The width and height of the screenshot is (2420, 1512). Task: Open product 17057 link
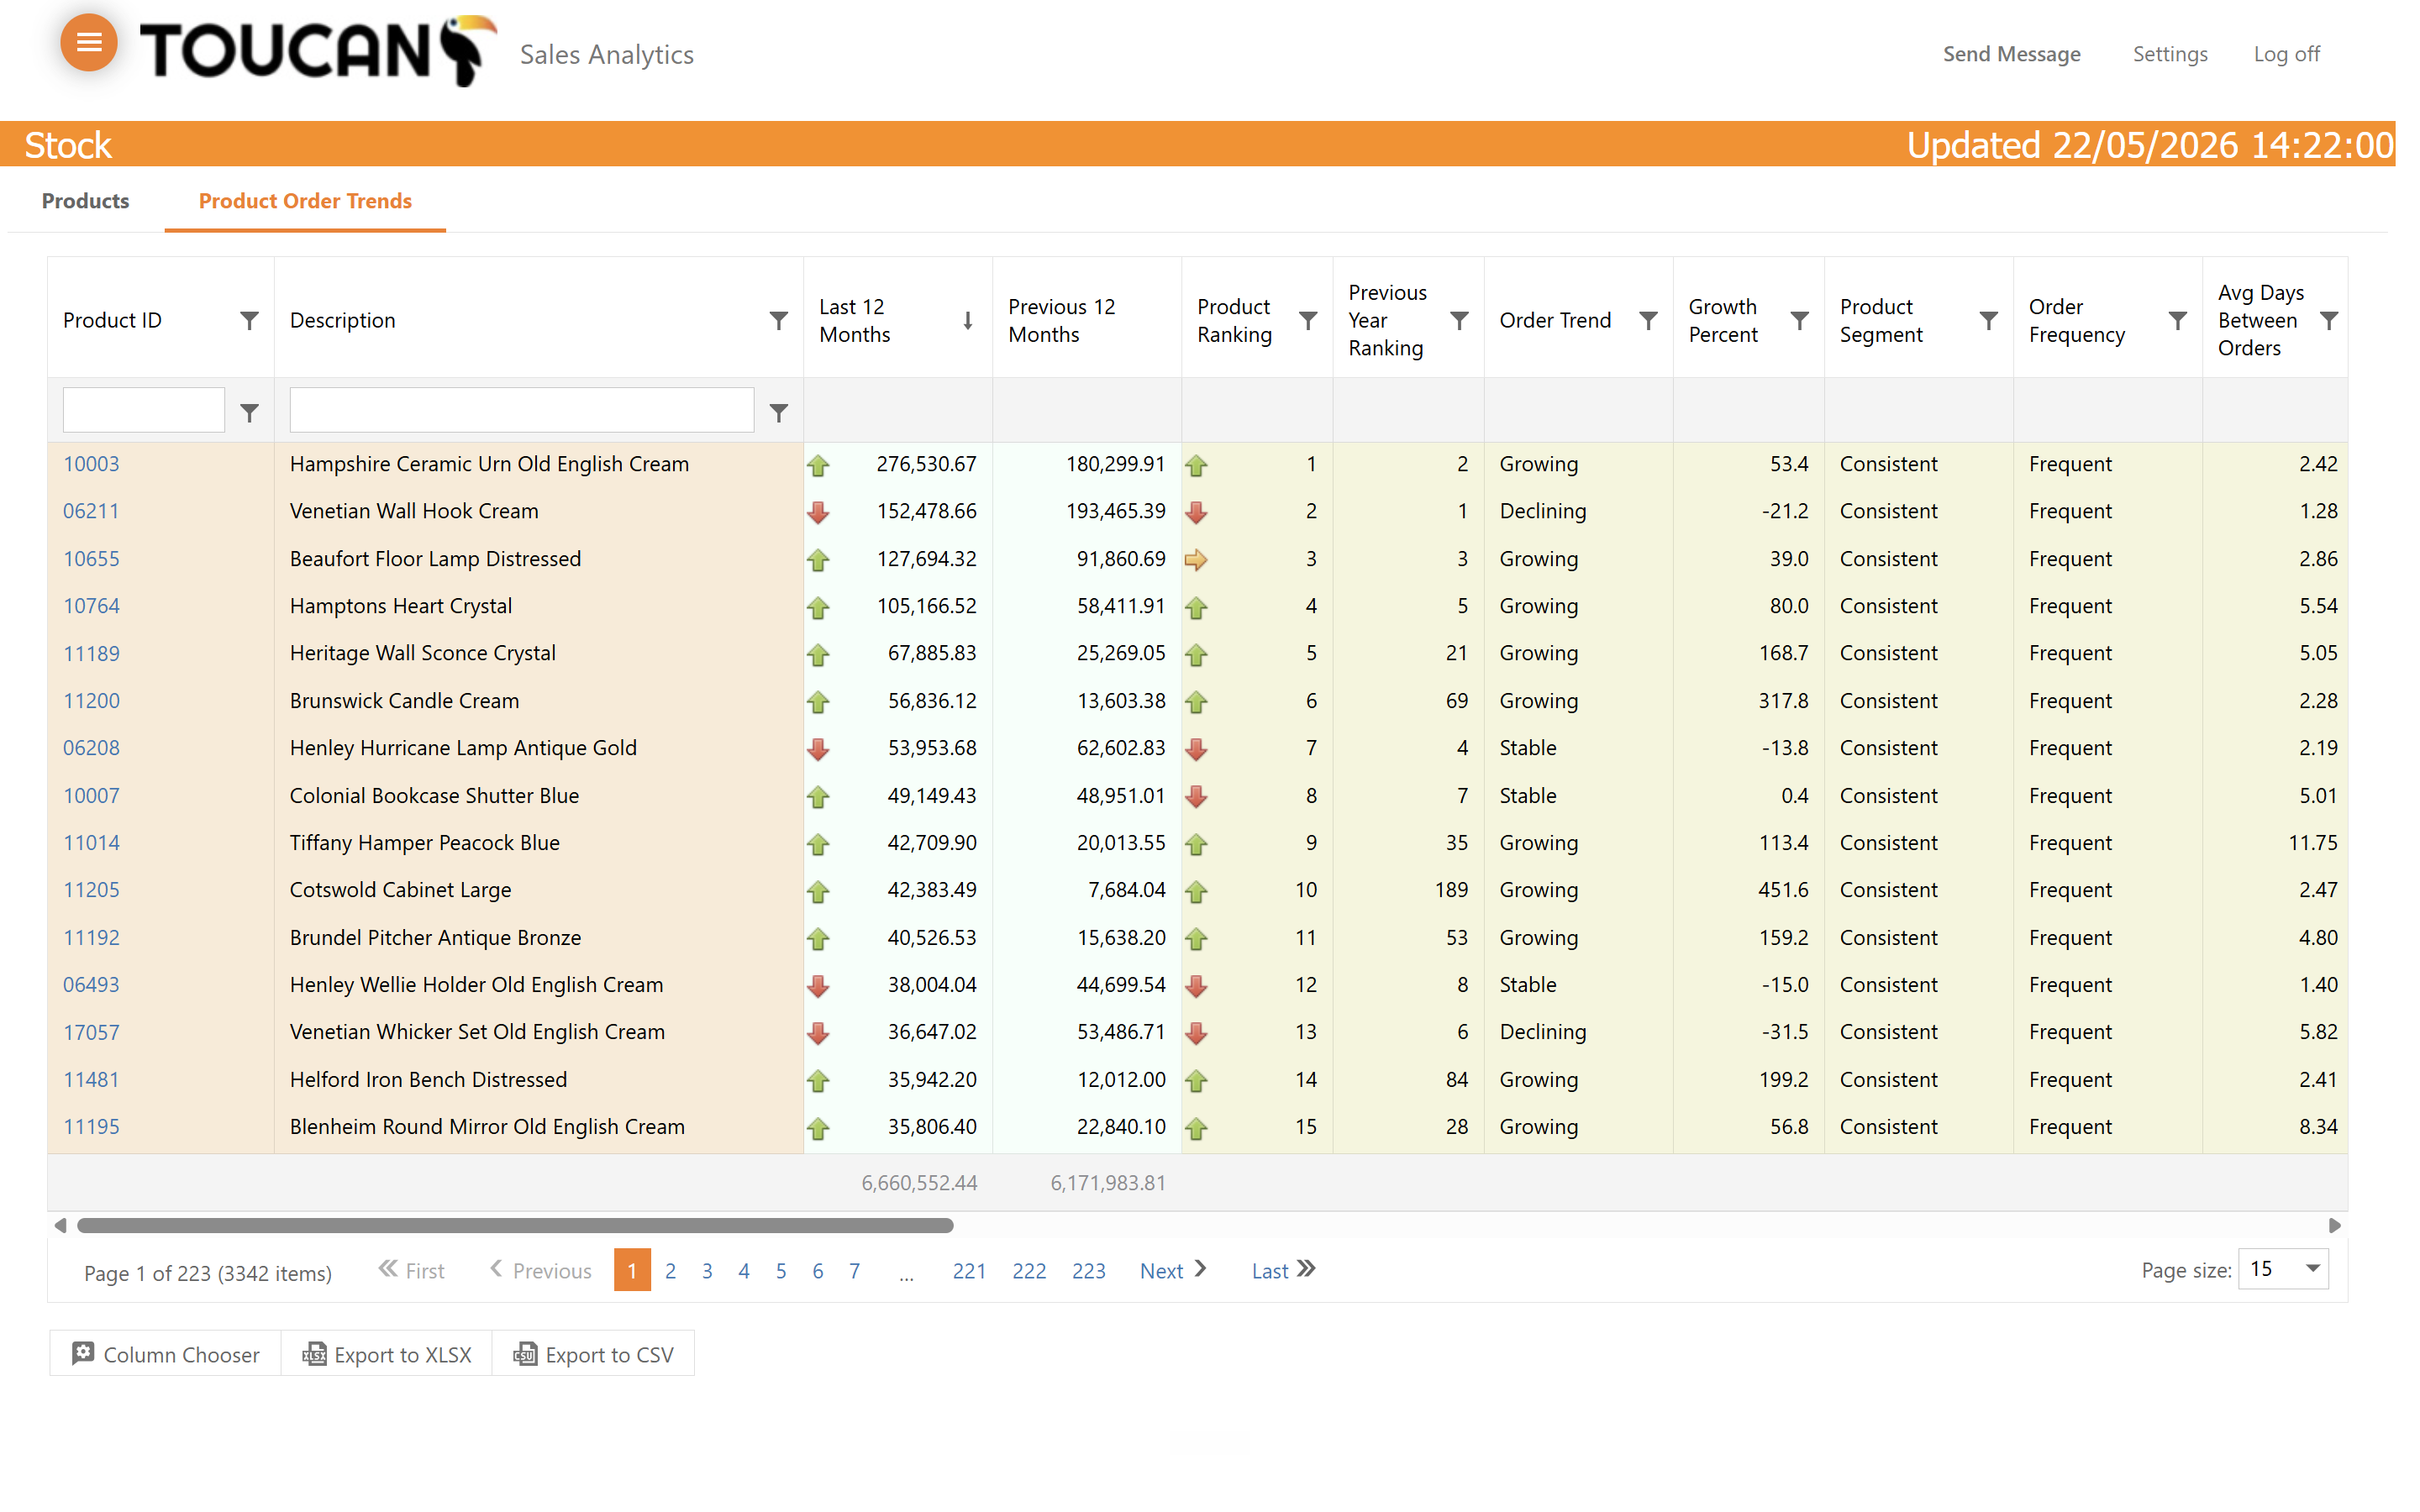(x=91, y=1032)
